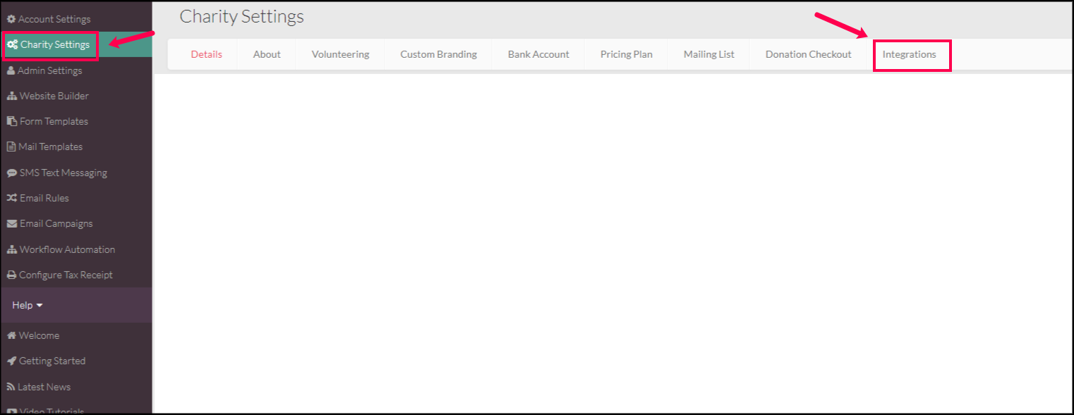Image resolution: width=1074 pixels, height=415 pixels.
Task: Go to the Custom Branding tab
Action: pos(438,54)
